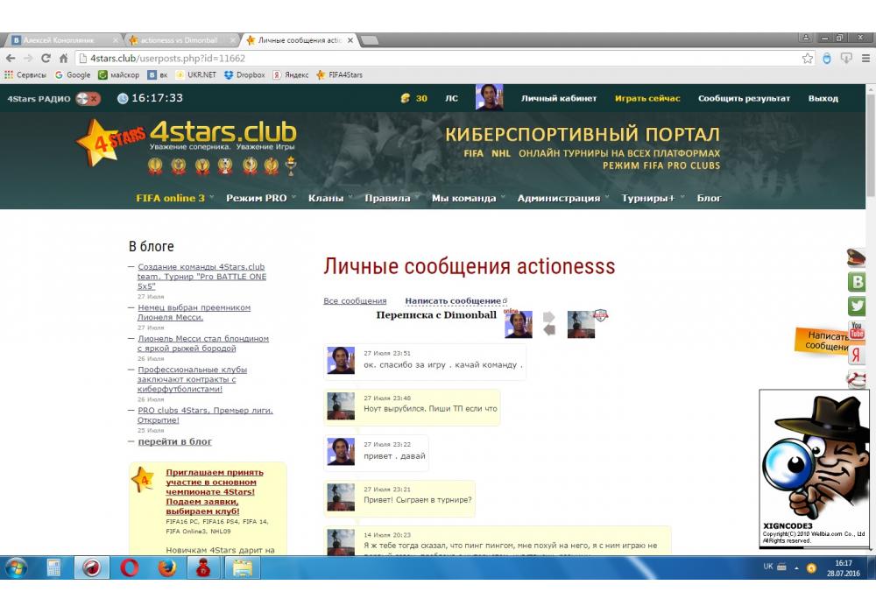Viewport: 876px width, 613px height.
Task: Click the browser reload button
Action: click(x=44, y=58)
